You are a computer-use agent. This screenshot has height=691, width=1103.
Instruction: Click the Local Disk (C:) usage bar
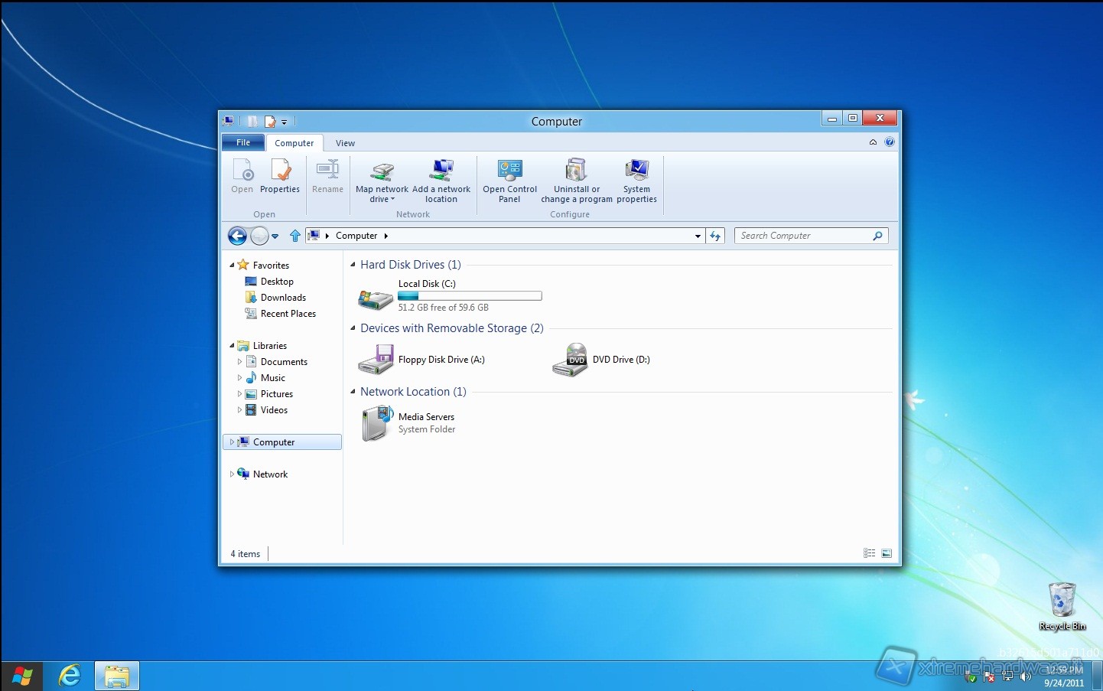pos(470,296)
